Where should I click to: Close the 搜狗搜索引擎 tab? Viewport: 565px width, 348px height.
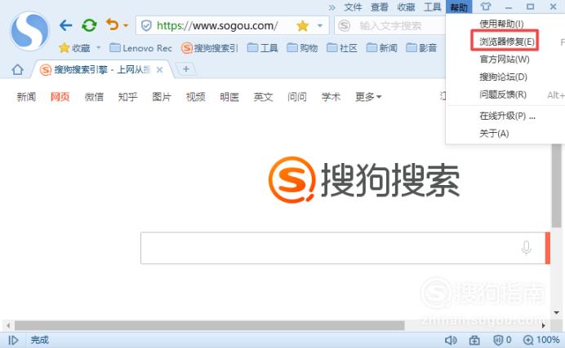tap(159, 70)
